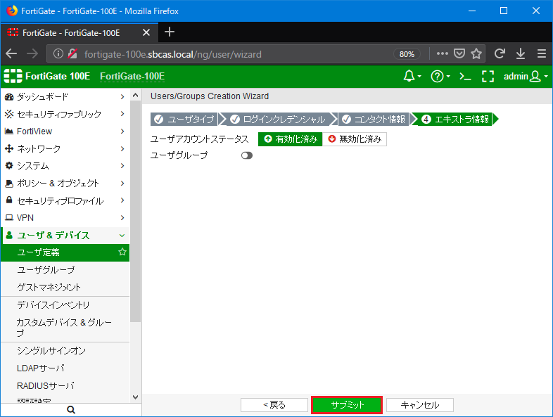Click the favorite star on ユーザ定義
The width and height of the screenshot is (553, 417).
(122, 252)
